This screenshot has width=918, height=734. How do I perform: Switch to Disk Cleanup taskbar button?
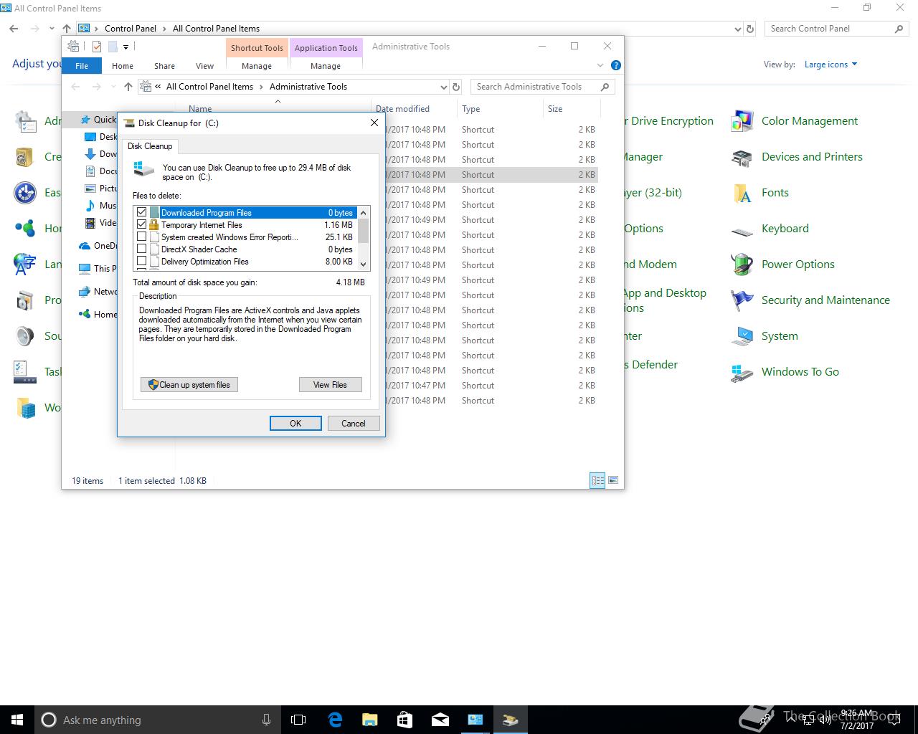click(x=510, y=720)
